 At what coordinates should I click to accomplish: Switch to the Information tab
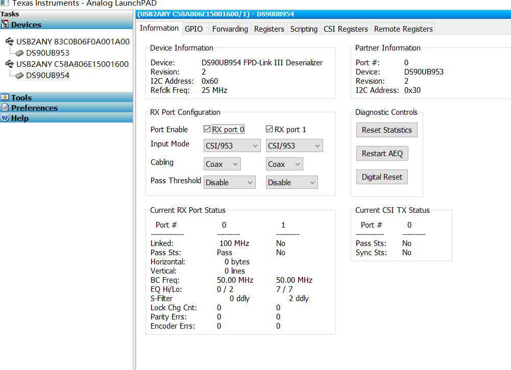159,29
